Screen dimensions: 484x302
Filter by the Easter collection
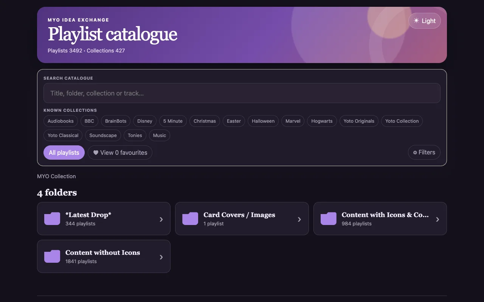[234, 121]
